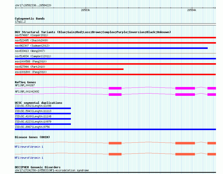Click the 17q11.2 band label
Screen dimensions: 223x174
point(20,22)
